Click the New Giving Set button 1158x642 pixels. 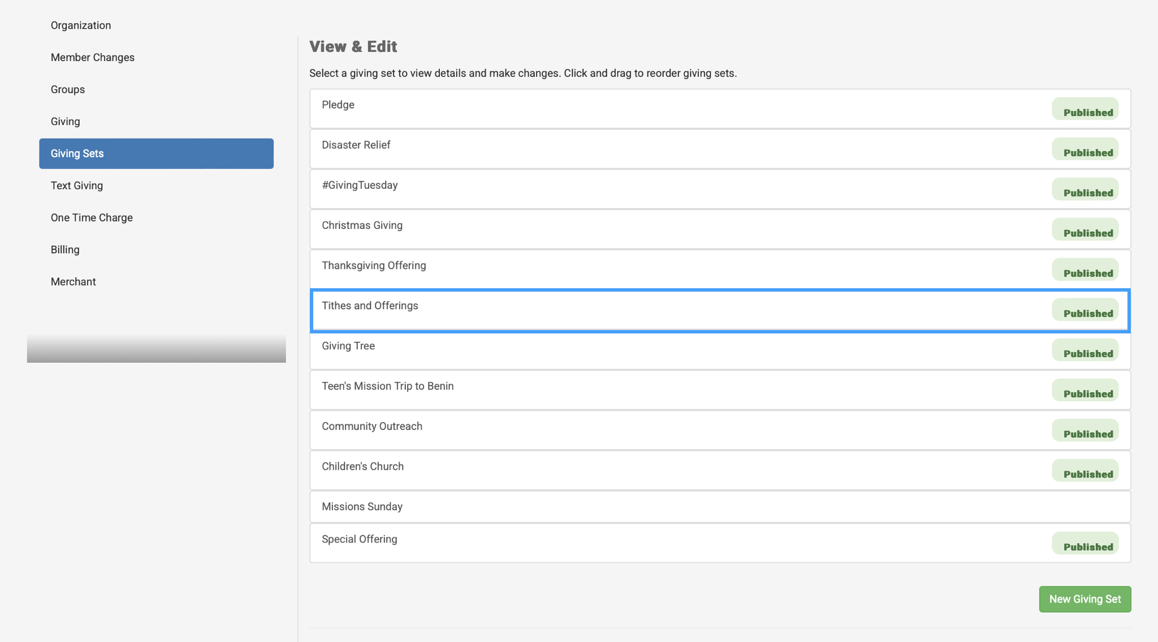(1084, 599)
